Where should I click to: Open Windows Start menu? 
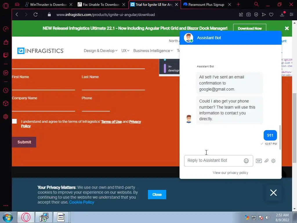8,217
